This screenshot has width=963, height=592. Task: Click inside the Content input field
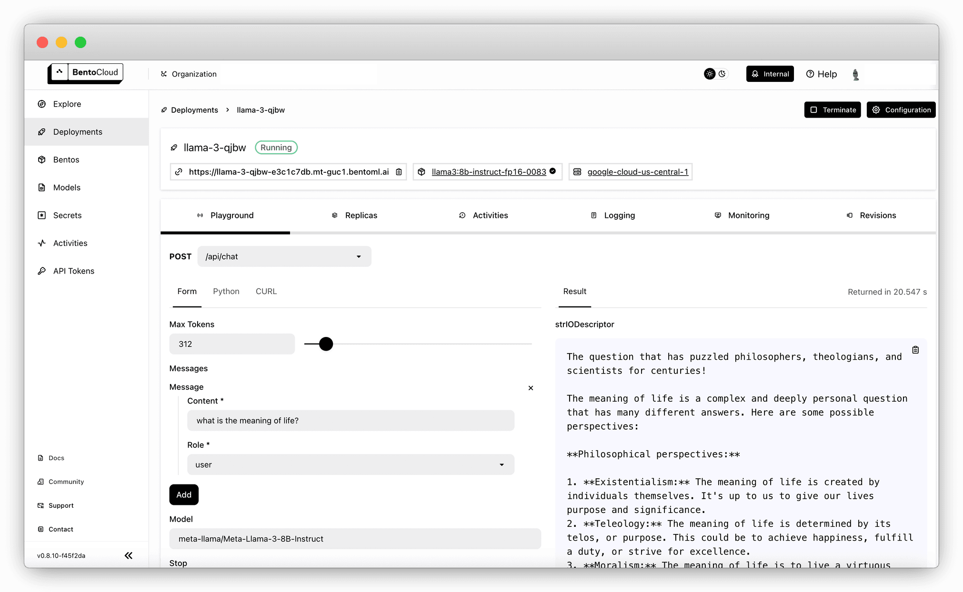(351, 420)
